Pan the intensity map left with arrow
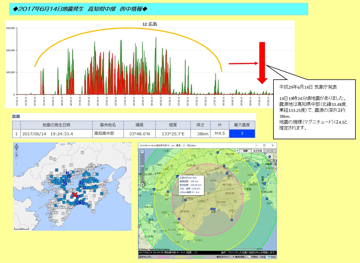The image size is (360, 263). pos(15,147)
